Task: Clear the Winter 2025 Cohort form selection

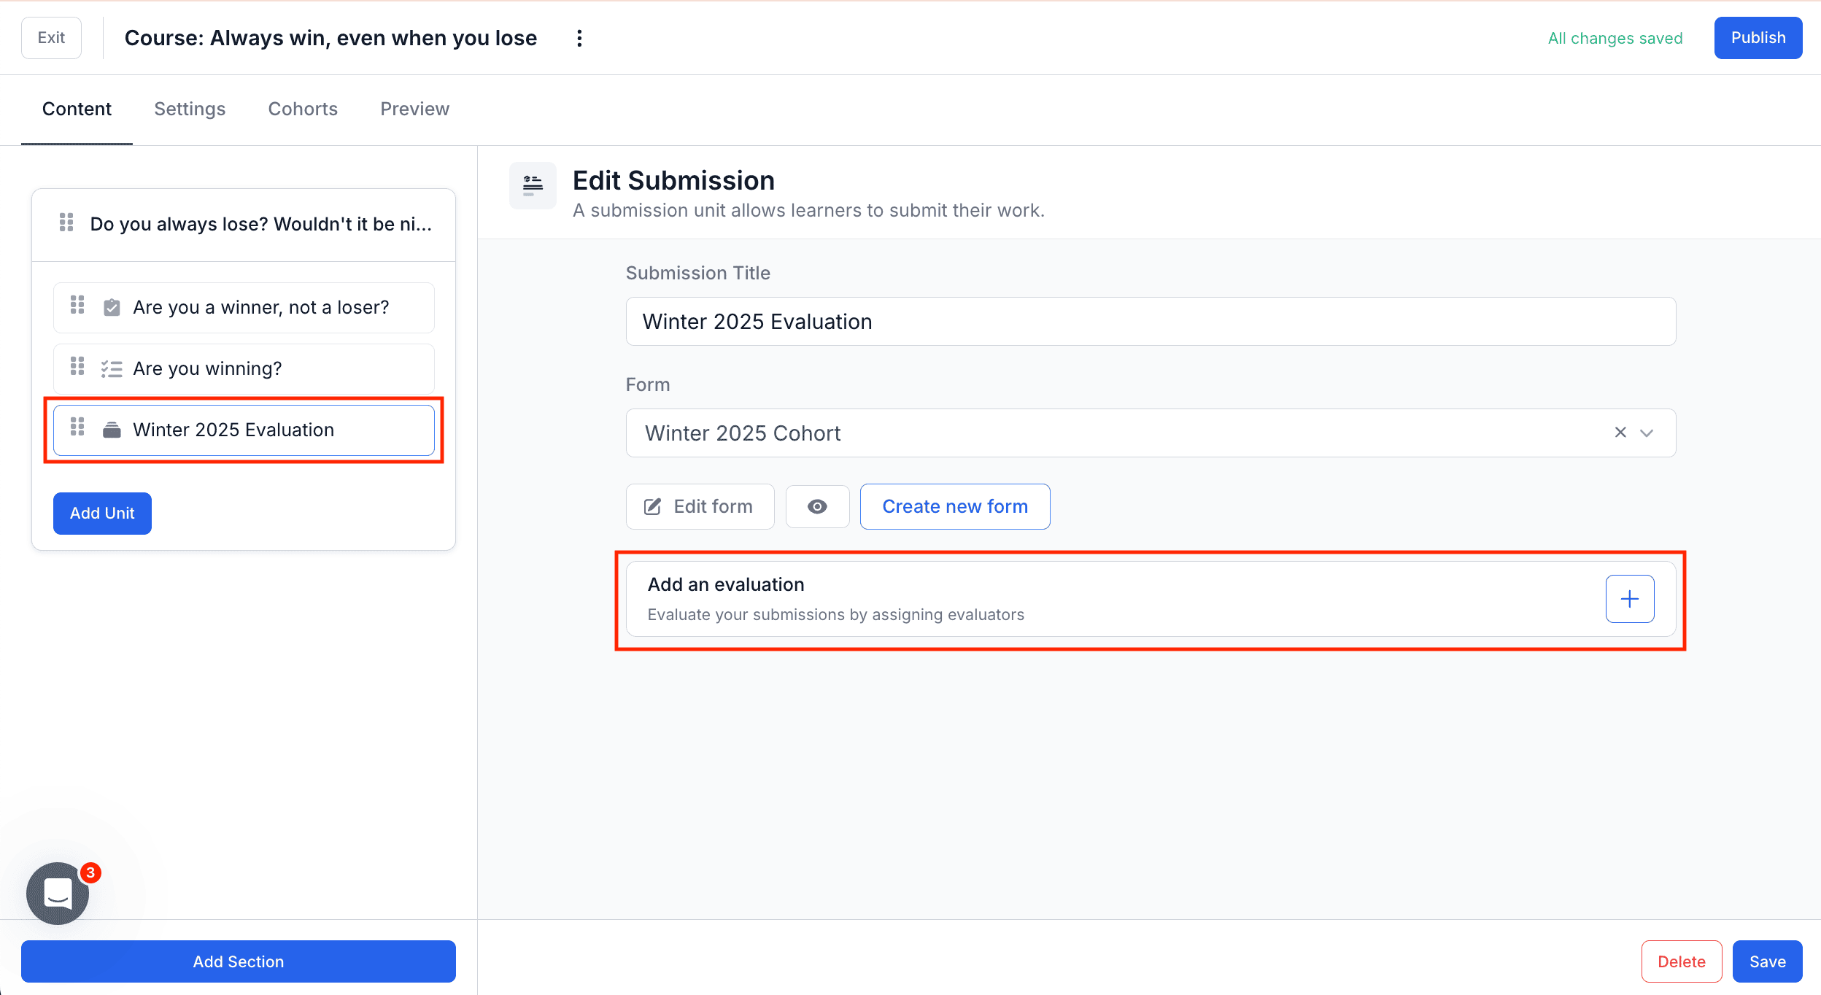Action: (1620, 433)
